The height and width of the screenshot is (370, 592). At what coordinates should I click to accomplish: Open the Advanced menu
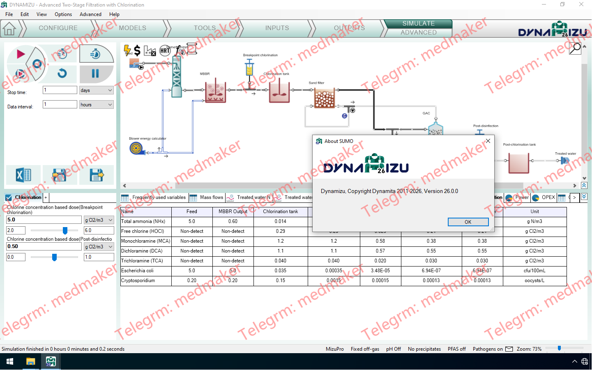coord(90,14)
